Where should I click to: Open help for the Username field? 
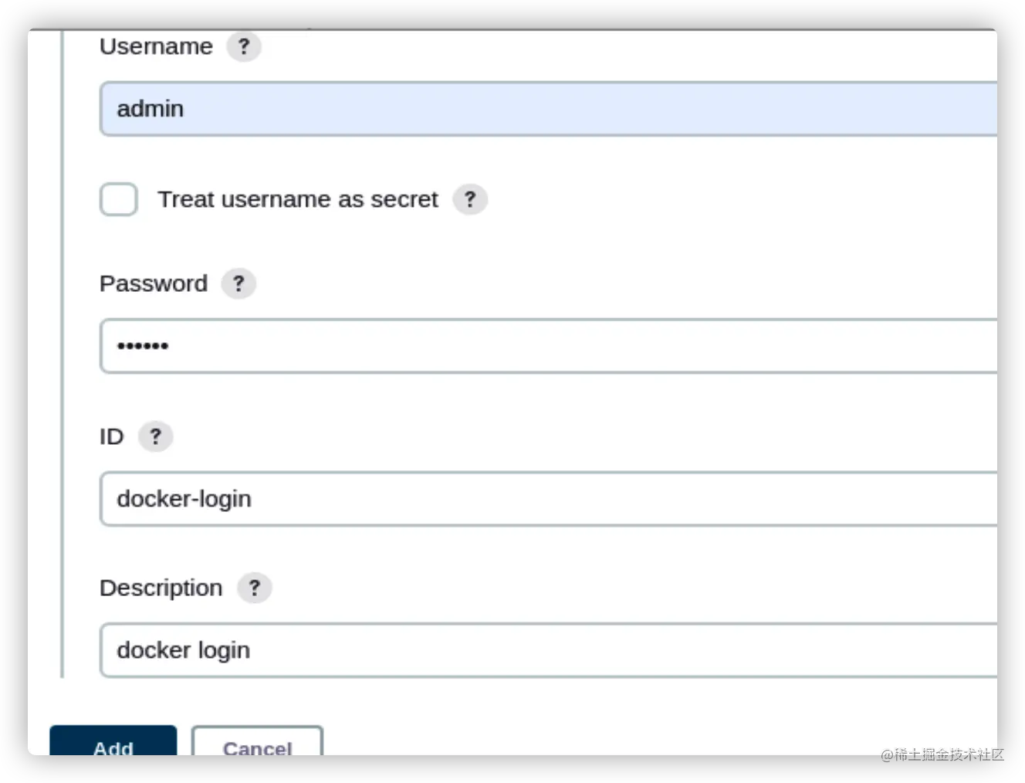[244, 47]
